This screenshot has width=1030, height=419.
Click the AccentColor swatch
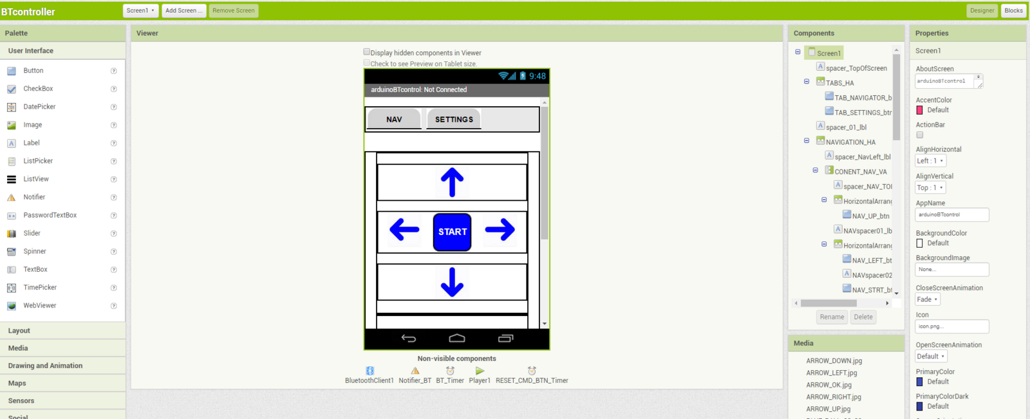click(x=920, y=110)
